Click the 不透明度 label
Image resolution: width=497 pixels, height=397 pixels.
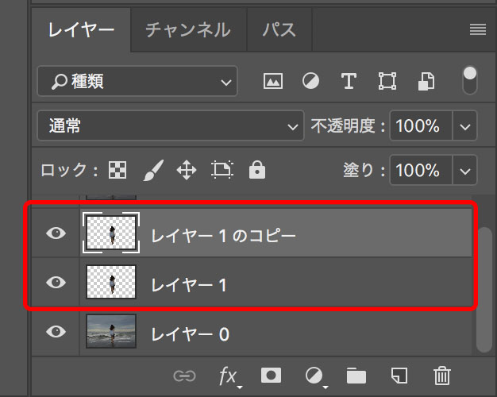348,126
